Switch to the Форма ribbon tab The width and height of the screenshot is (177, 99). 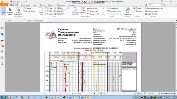(42, 5)
